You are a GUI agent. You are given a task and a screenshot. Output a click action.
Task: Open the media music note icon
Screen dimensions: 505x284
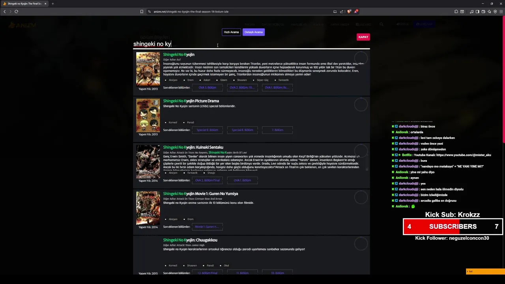click(x=471, y=11)
